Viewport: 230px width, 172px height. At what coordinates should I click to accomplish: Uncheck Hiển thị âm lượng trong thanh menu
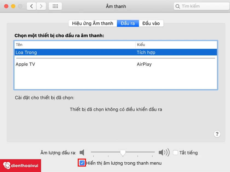pyautogui.click(x=82, y=163)
